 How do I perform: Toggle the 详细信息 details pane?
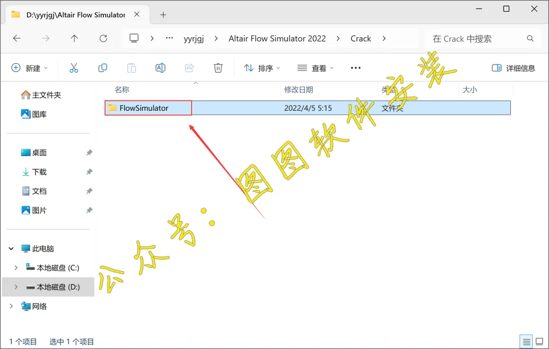(x=513, y=68)
